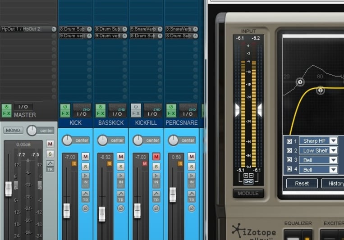Open the 5:SnareVerb send on PERCSNARE
Screen dimensions: 344x240
[x=181, y=29]
